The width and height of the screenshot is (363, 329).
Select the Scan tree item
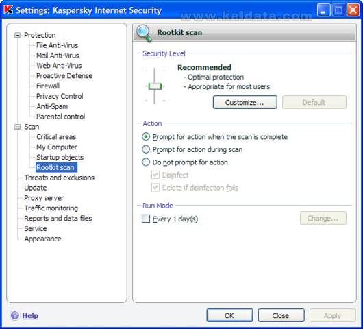32,127
